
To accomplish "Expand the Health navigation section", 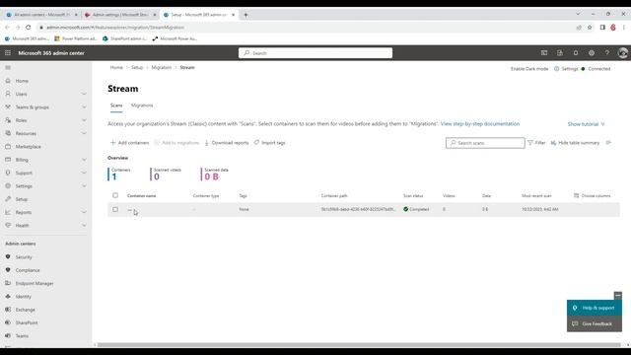I will (84, 226).
